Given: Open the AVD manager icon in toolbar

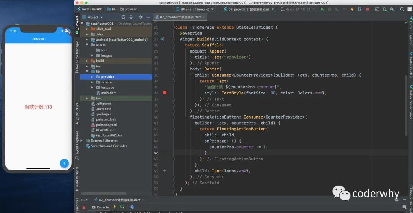Looking at the screenshot, I should click(x=385, y=9).
